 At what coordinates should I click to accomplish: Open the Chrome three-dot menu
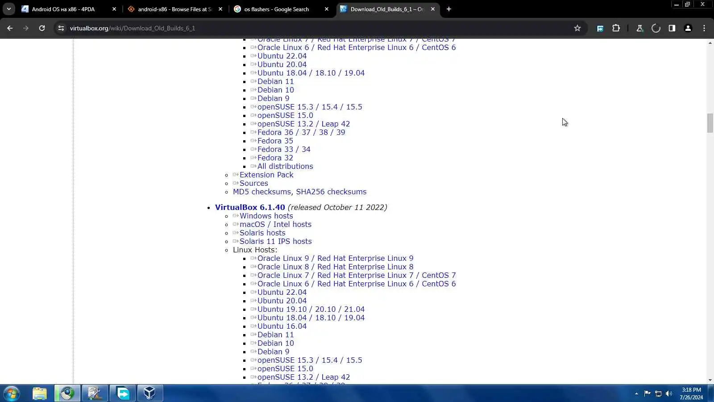click(704, 28)
